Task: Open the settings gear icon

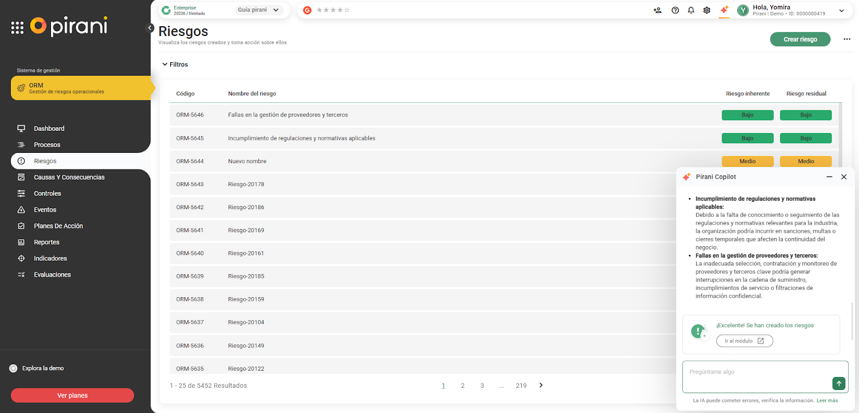Action: (707, 10)
